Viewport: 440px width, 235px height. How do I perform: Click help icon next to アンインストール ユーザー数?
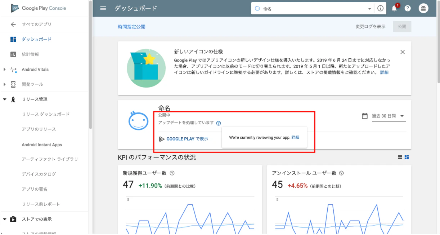pyautogui.click(x=341, y=173)
